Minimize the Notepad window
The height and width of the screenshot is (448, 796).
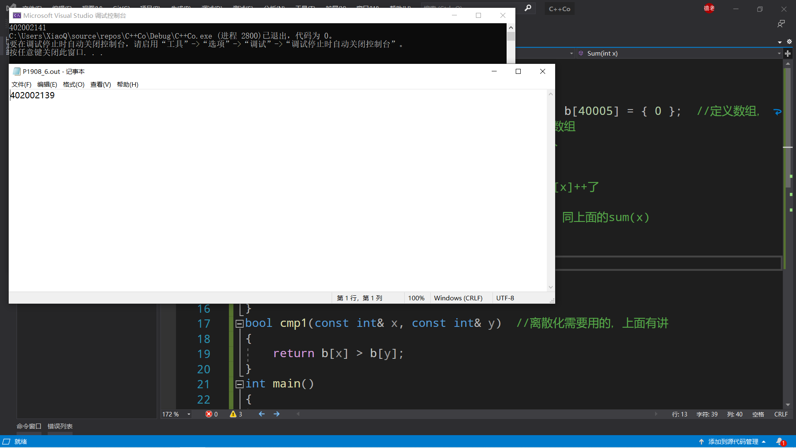494,71
